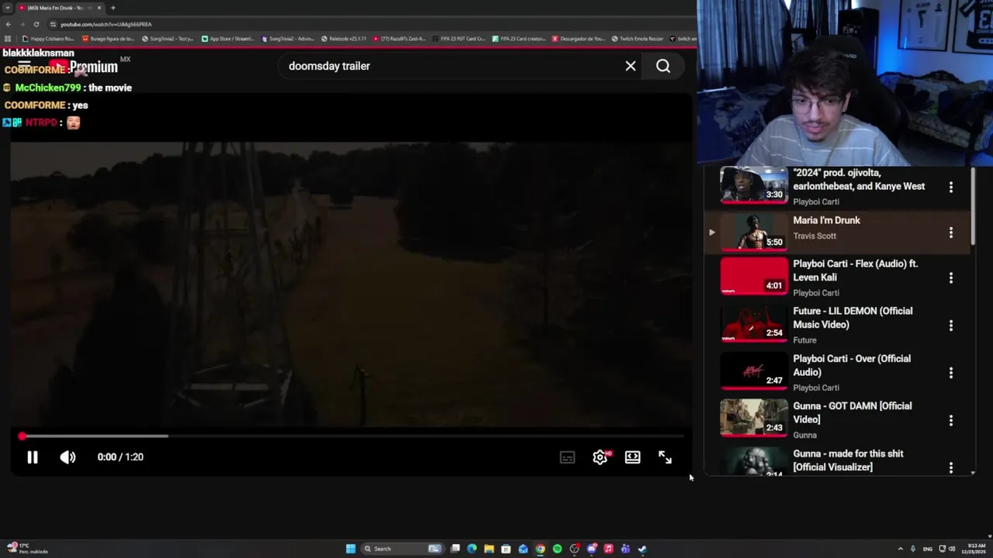This screenshot has height=558, width=993.
Task: Open the video settings gear
Action: pos(600,457)
